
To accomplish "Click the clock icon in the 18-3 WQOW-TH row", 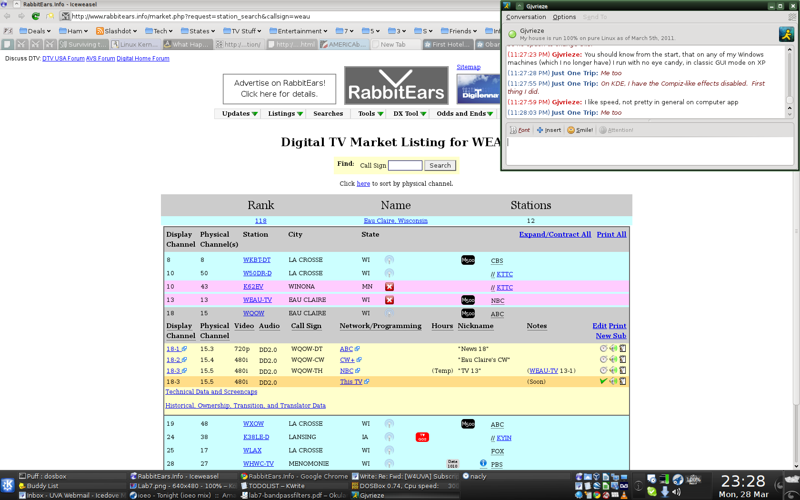I will coord(604,370).
